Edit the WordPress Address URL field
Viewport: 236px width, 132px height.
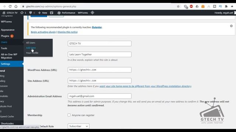(x=100, y=70)
